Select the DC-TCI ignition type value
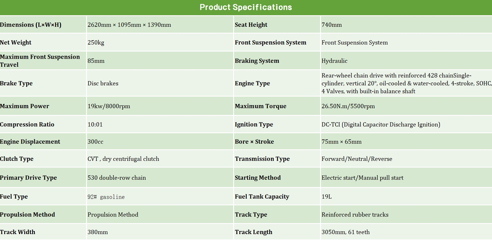This screenshot has height=240, width=492. [381, 125]
